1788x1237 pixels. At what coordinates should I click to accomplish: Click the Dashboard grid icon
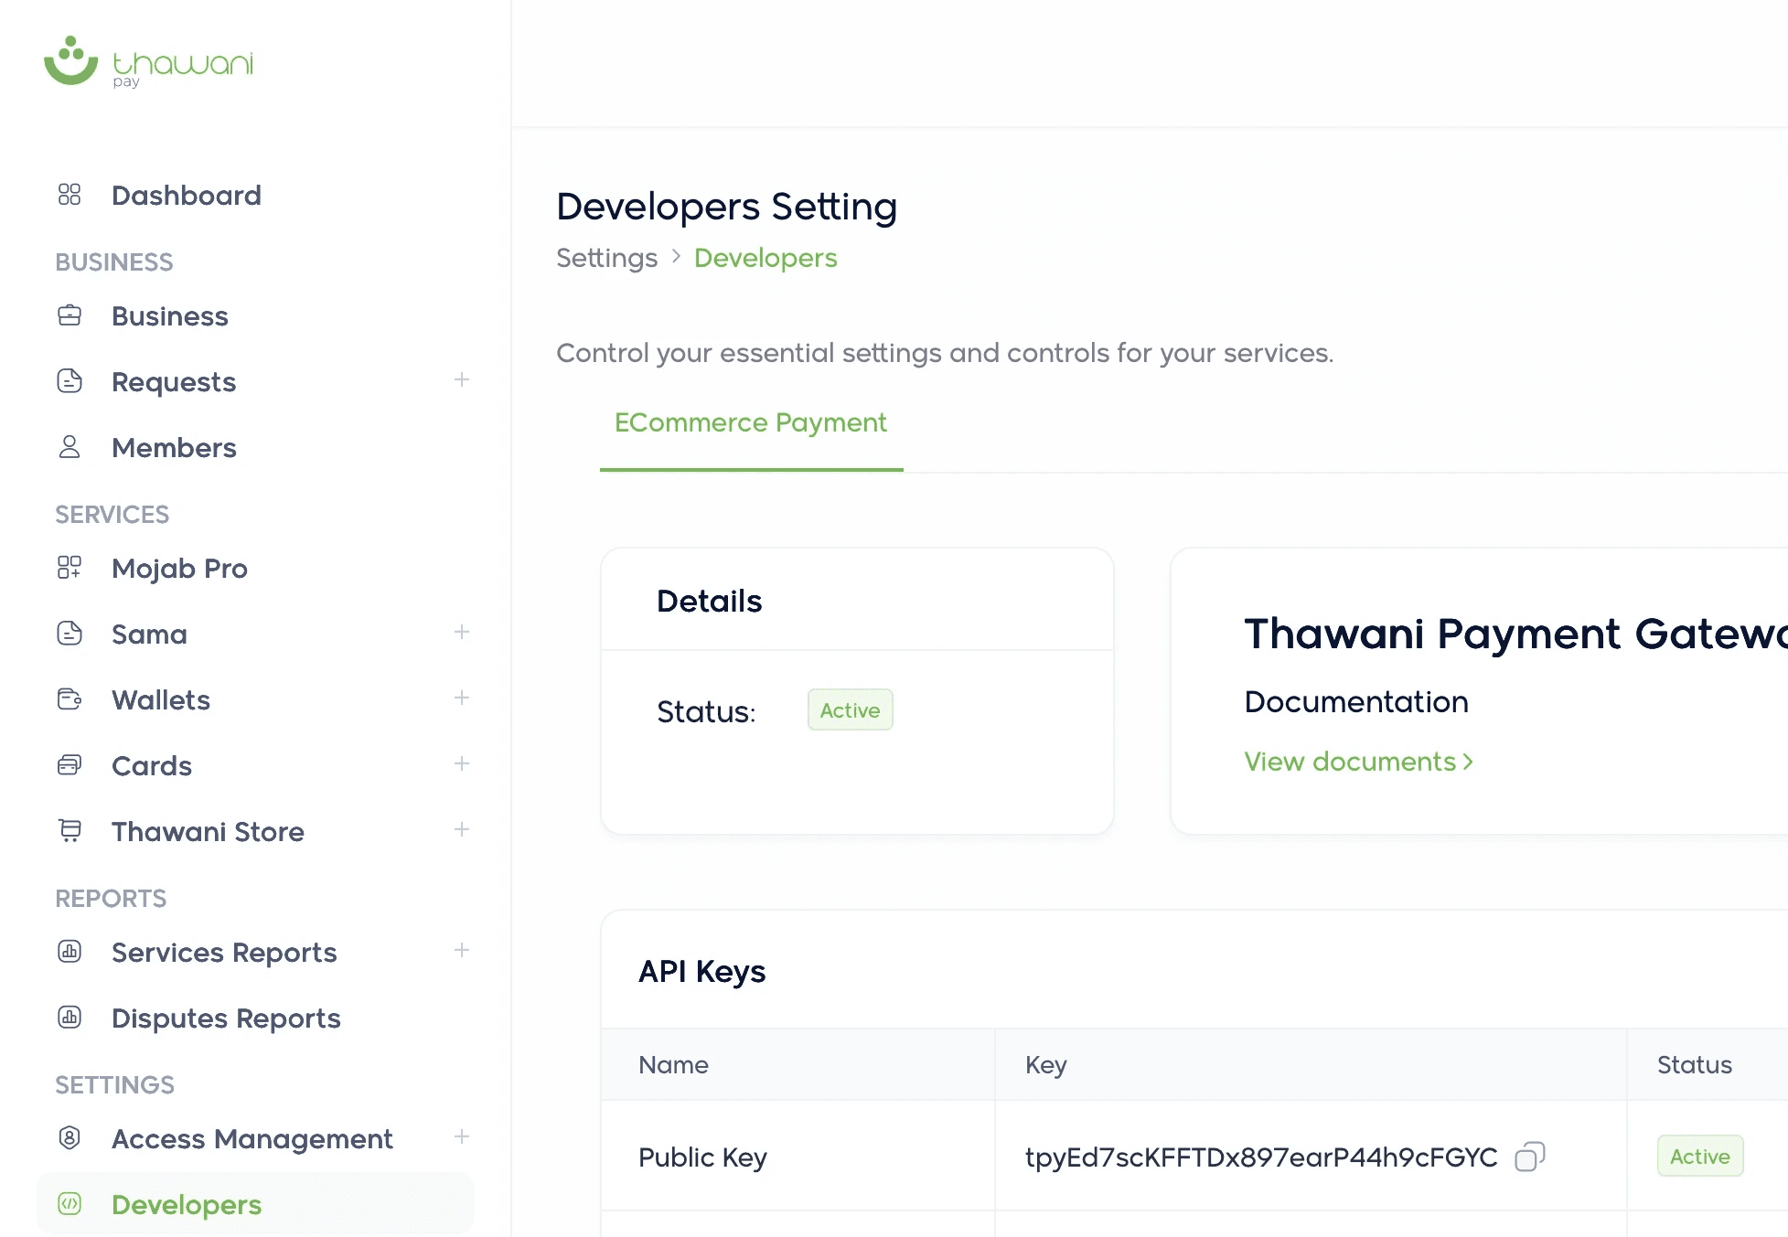click(70, 195)
